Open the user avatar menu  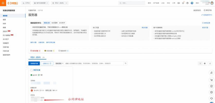pyautogui.click(x=212, y=3)
